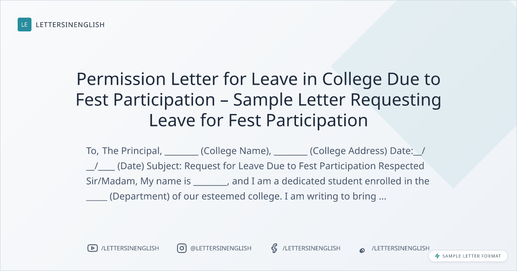Select the letter preview paragraph text
This screenshot has height=271, width=517.
[258, 174]
